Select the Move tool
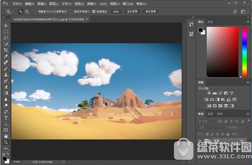The height and width of the screenshot is (165, 252). point(6,25)
